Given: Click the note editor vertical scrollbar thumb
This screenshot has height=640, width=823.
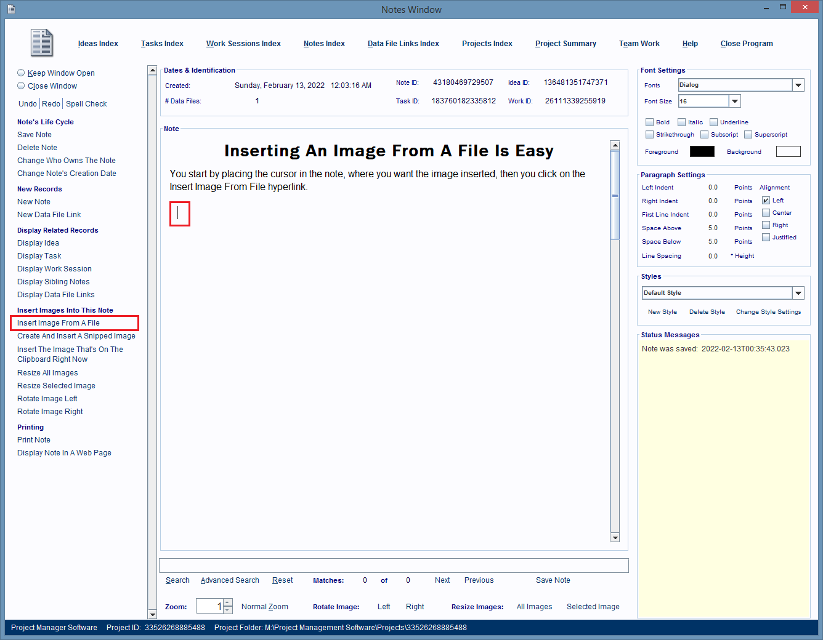Looking at the screenshot, I should (615, 195).
